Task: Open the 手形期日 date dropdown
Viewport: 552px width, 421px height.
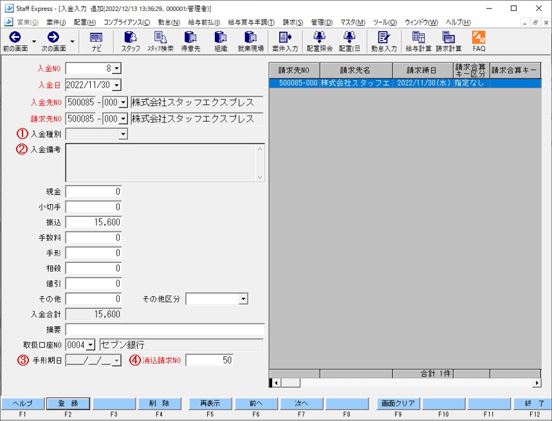Action: point(116,360)
